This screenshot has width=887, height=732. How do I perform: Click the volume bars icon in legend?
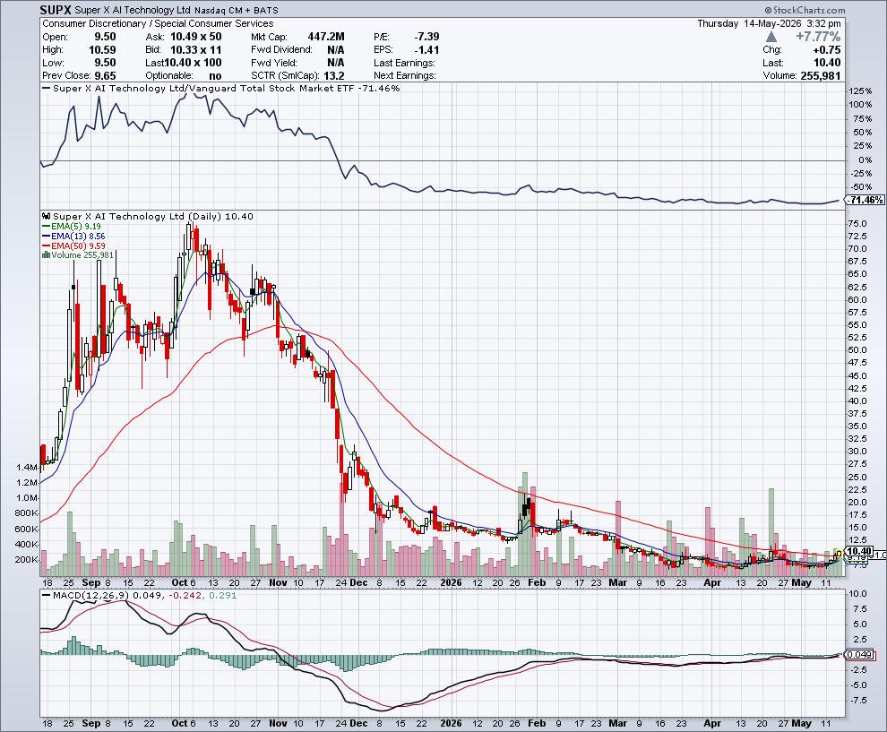click(x=46, y=255)
